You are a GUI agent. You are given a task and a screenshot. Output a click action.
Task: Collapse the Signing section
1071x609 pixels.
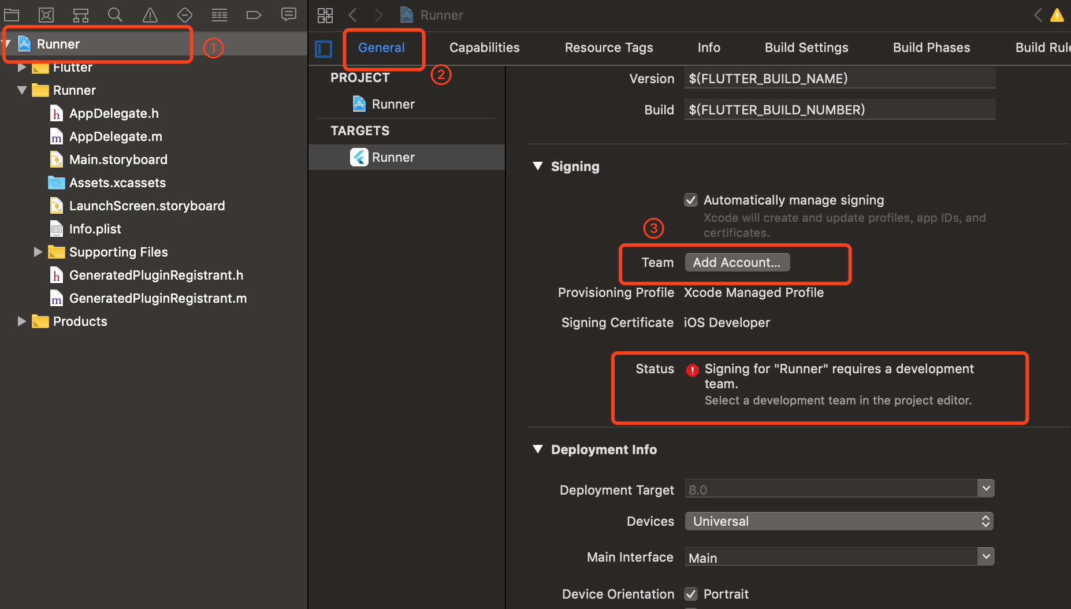(x=538, y=166)
